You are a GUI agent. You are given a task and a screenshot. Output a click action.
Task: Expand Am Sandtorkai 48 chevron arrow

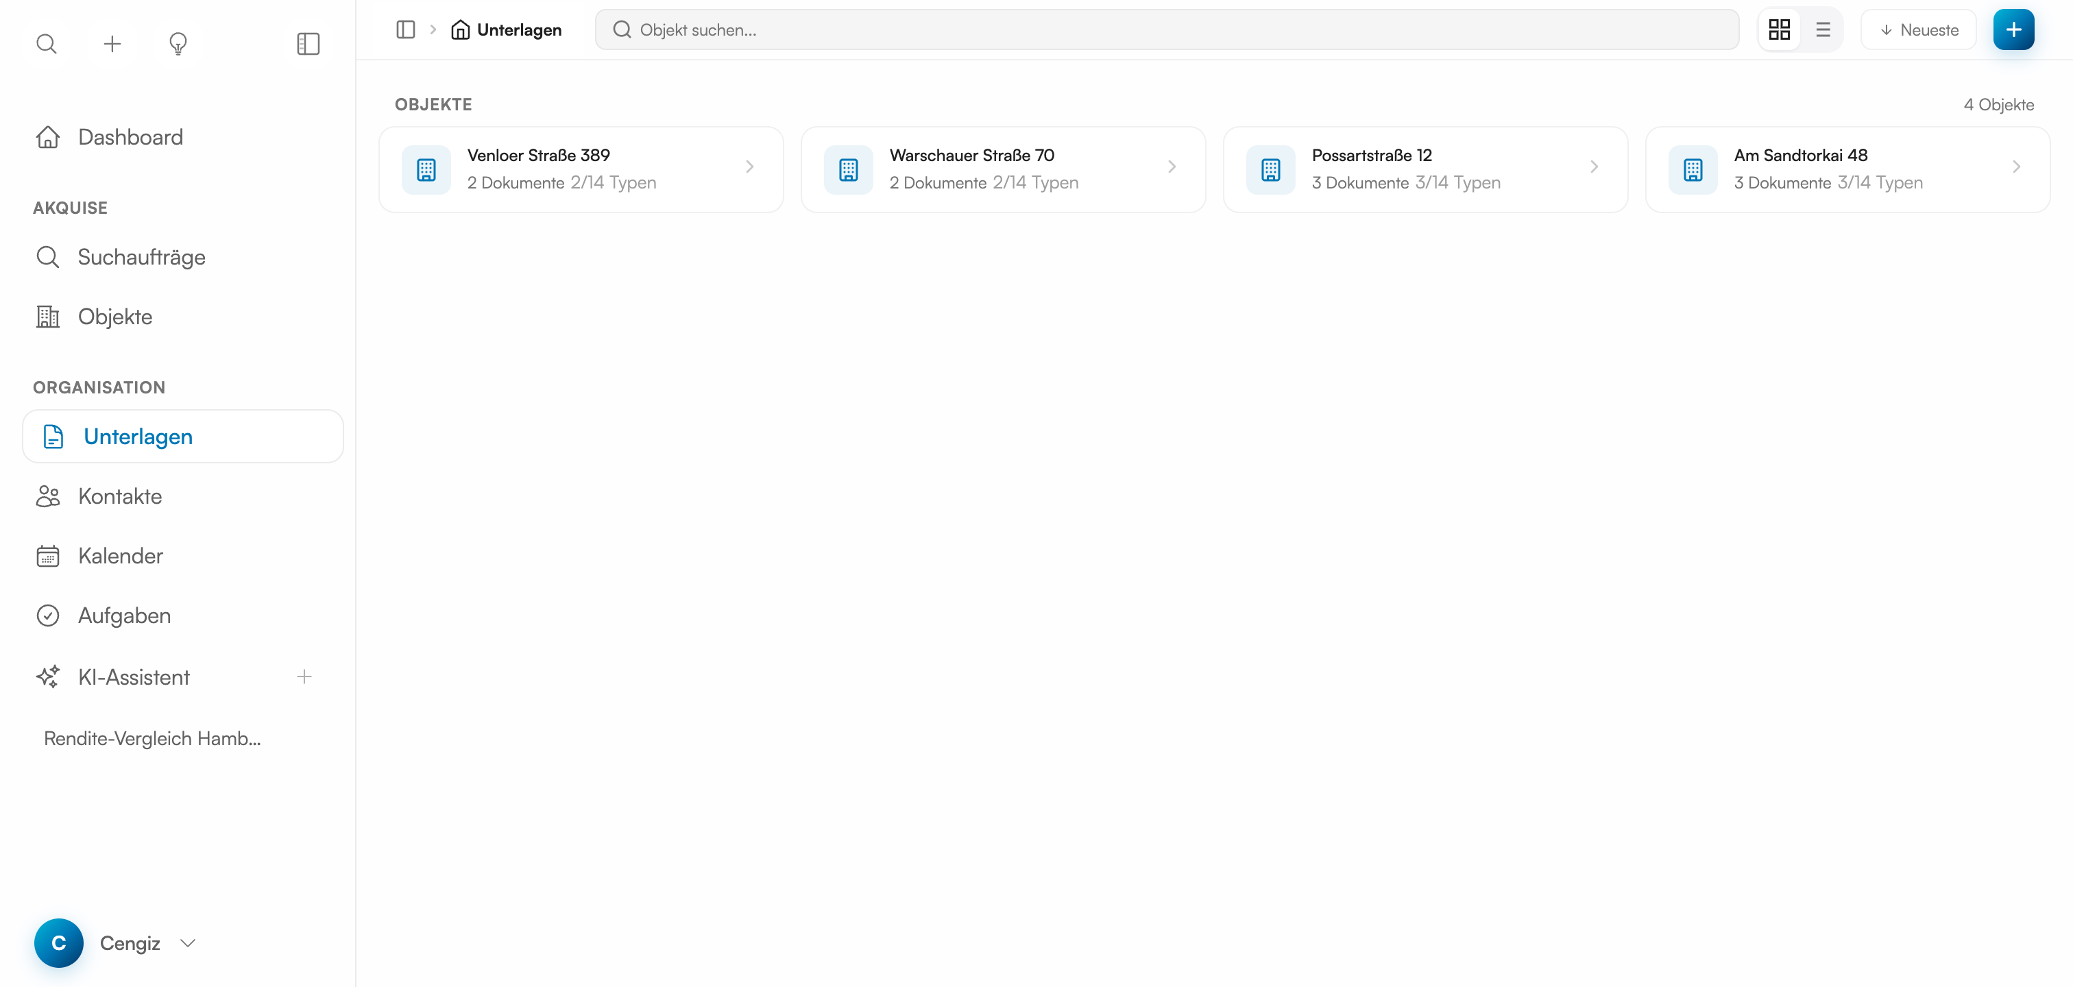pyautogui.click(x=2016, y=167)
